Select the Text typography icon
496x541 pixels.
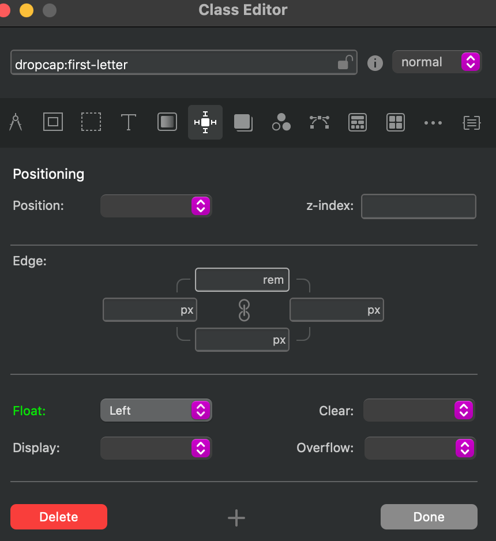pyautogui.click(x=128, y=122)
